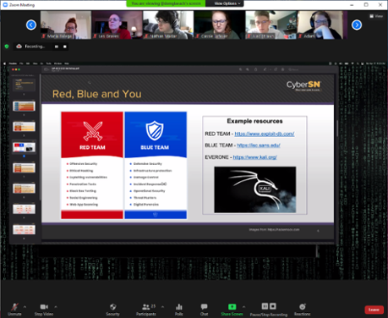Select sixth slide thumbnail in sidebar
The height and width of the screenshot is (318, 388).
tap(24, 189)
